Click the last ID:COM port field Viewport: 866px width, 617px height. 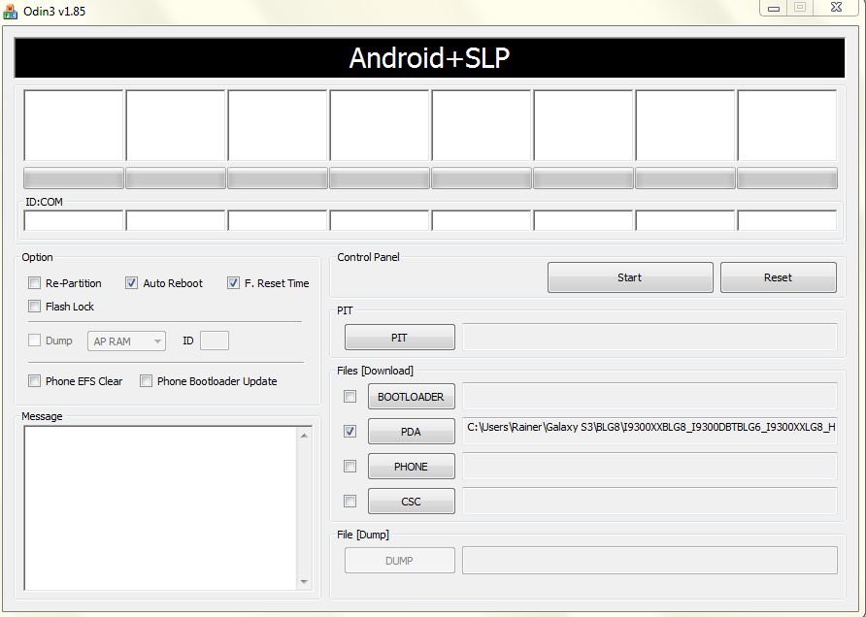[x=787, y=220]
